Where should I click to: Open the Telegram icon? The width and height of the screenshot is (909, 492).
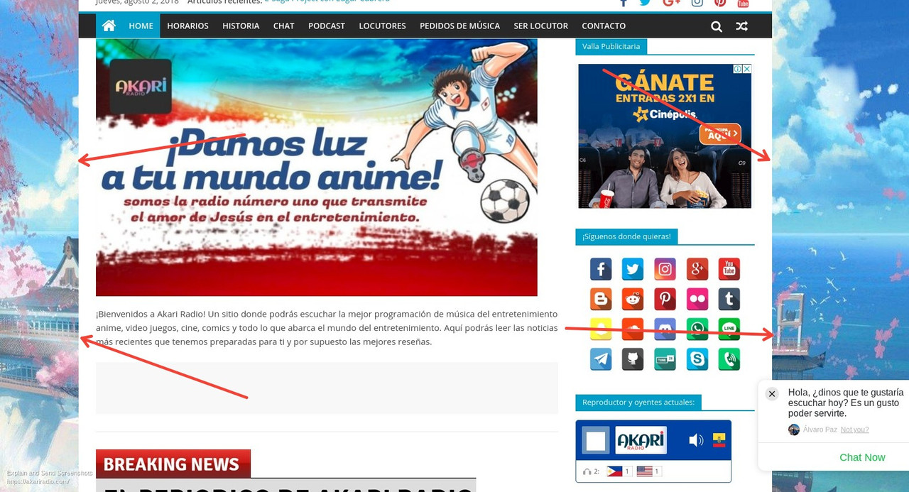tap(601, 359)
